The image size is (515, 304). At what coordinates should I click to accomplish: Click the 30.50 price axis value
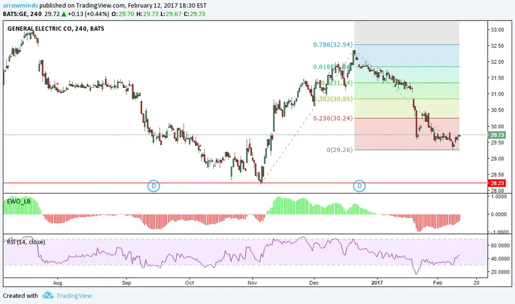pyautogui.click(x=497, y=111)
